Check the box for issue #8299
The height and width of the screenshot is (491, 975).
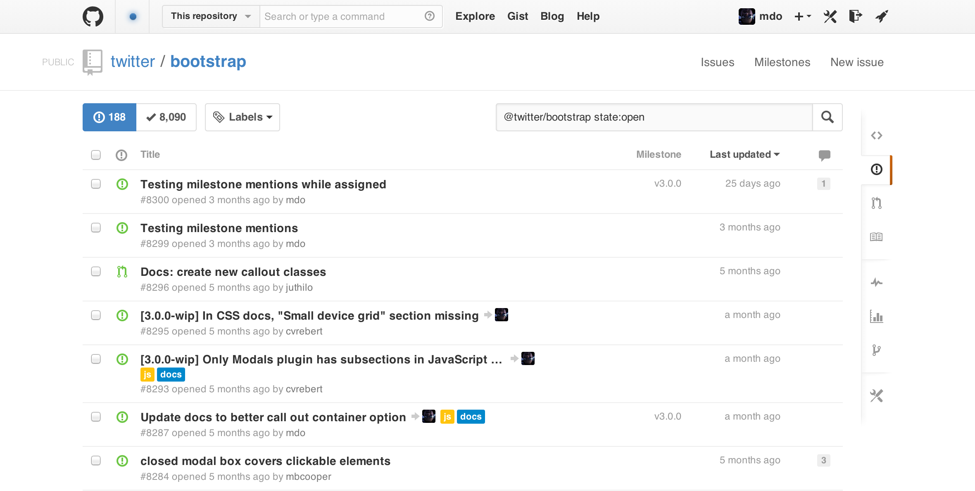click(x=96, y=228)
